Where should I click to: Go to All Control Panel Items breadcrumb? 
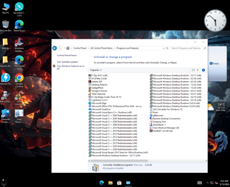(x=101, y=48)
